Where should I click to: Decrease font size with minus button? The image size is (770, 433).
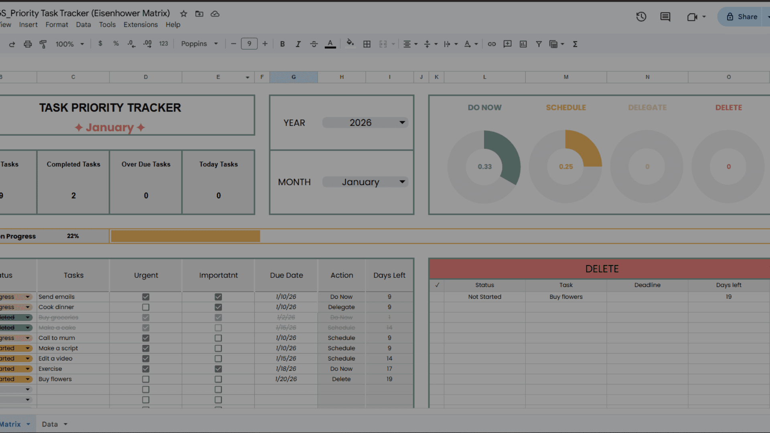click(233, 44)
